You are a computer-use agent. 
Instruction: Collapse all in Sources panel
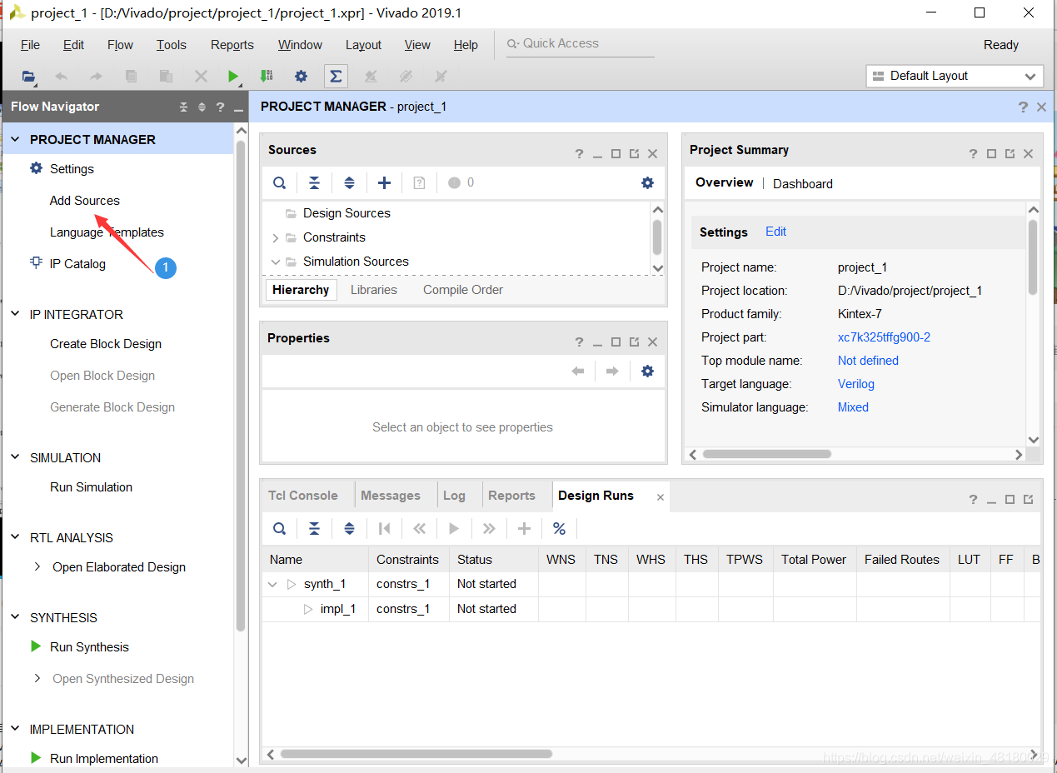click(314, 183)
